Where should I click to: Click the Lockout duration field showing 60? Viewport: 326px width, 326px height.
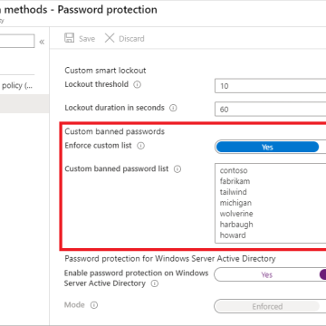coord(271,109)
